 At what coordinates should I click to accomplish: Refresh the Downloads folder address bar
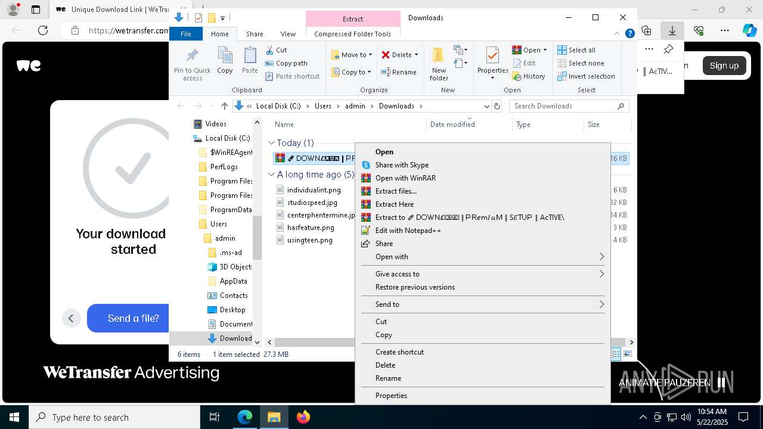[498, 106]
